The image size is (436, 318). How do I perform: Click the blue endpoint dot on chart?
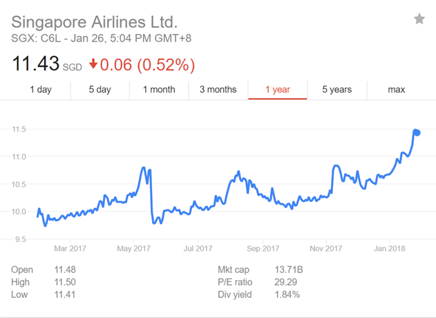tap(417, 133)
